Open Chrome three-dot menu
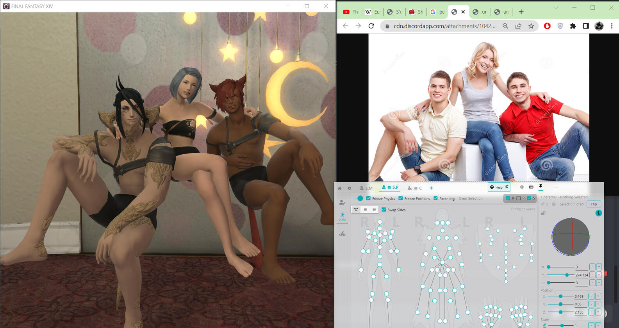The height and width of the screenshot is (328, 619). (612, 26)
